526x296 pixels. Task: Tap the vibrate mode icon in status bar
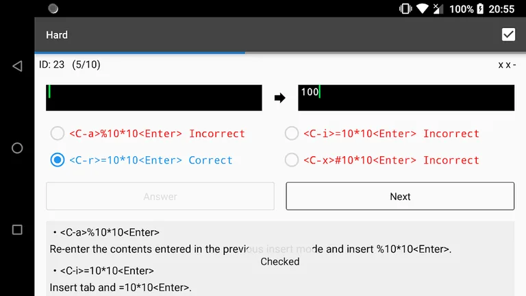coord(405,9)
